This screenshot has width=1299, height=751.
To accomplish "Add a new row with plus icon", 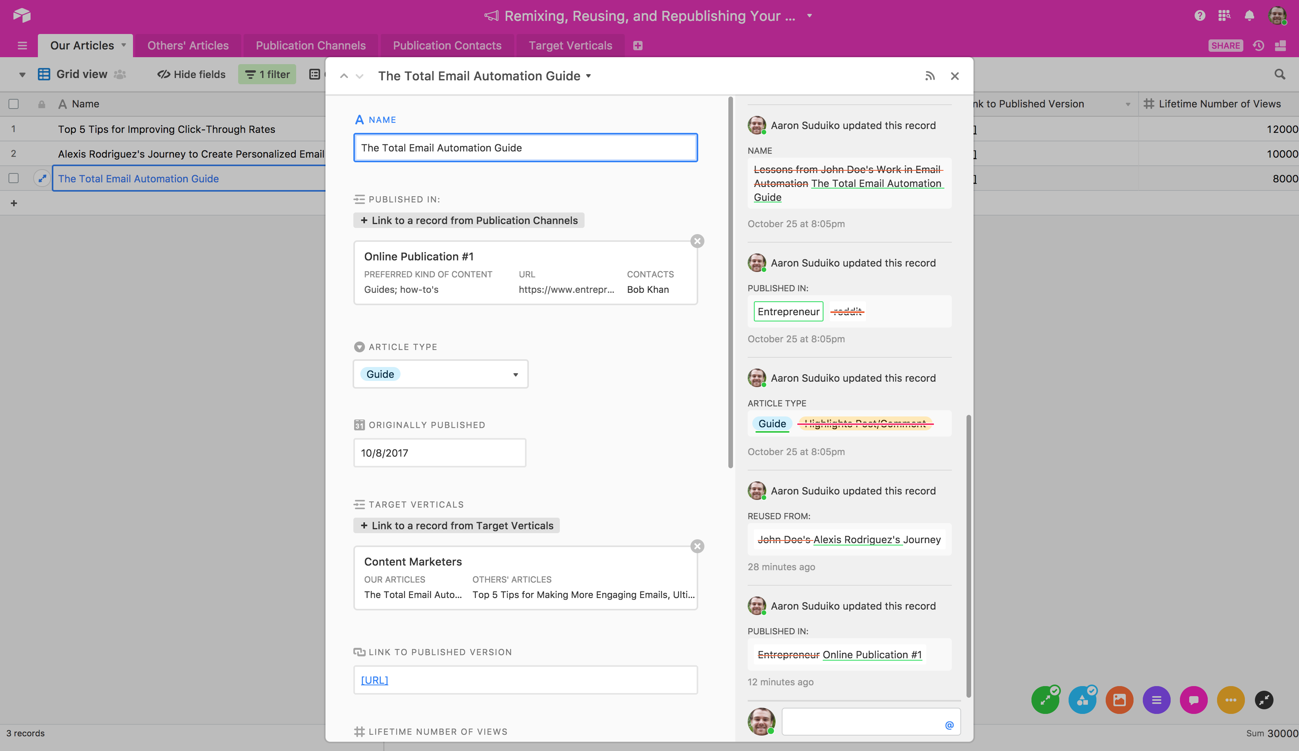I will click(14, 203).
